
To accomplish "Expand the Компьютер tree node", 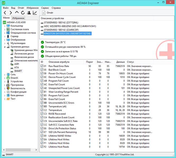I will 4,26.
